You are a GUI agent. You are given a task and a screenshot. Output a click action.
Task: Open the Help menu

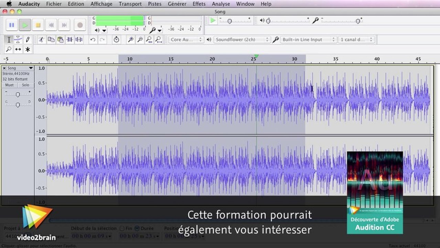[x=266, y=4]
